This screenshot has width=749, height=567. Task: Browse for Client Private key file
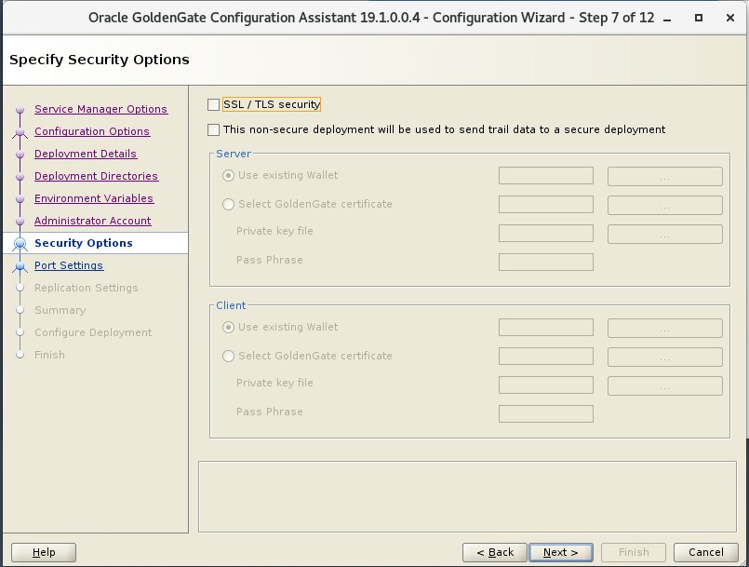(665, 385)
